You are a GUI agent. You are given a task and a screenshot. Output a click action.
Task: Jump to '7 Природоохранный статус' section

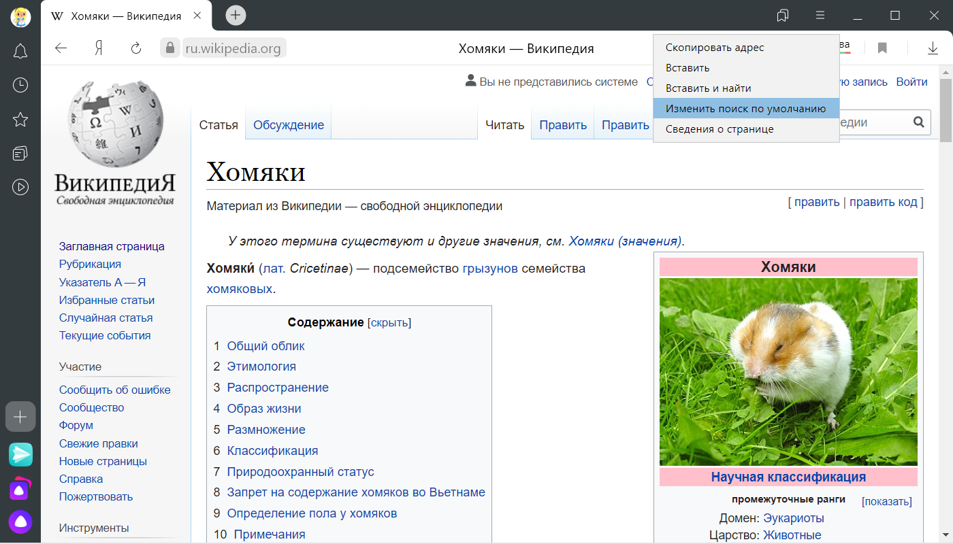[x=301, y=472]
